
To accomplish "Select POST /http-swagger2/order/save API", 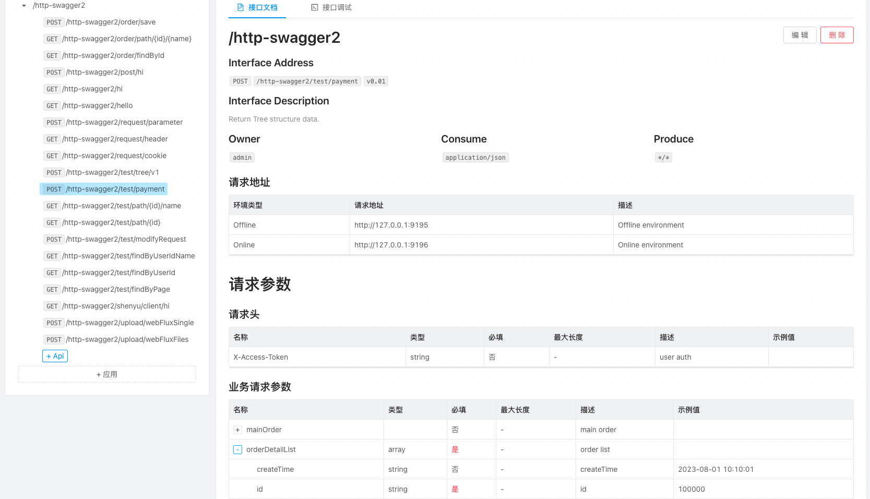I will coord(111,22).
